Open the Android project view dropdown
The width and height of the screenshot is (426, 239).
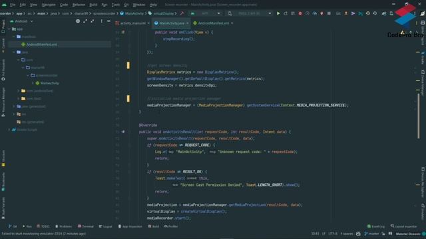tap(22, 21)
